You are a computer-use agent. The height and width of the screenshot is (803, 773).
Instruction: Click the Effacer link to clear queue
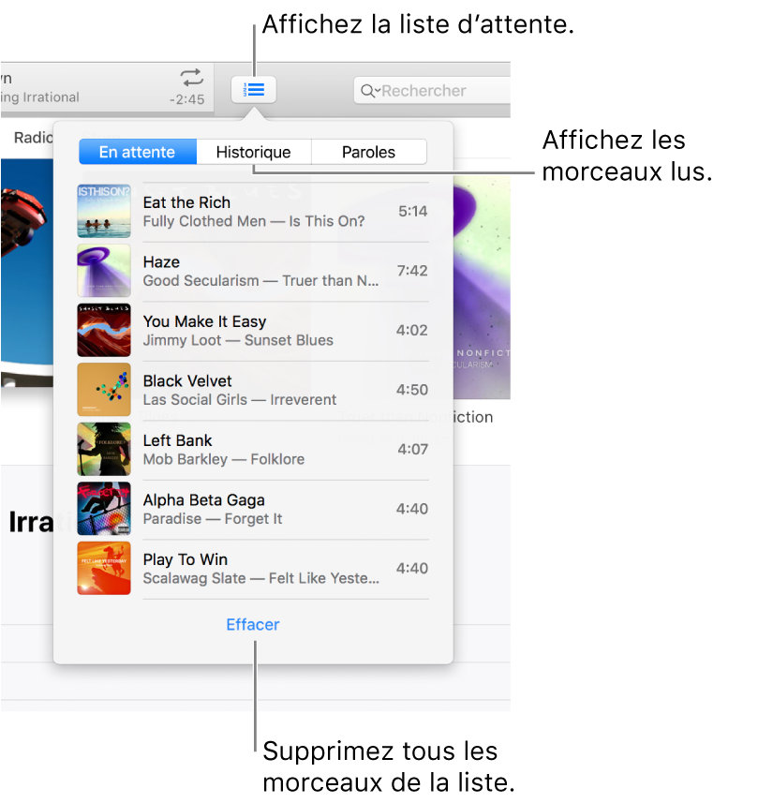click(253, 625)
